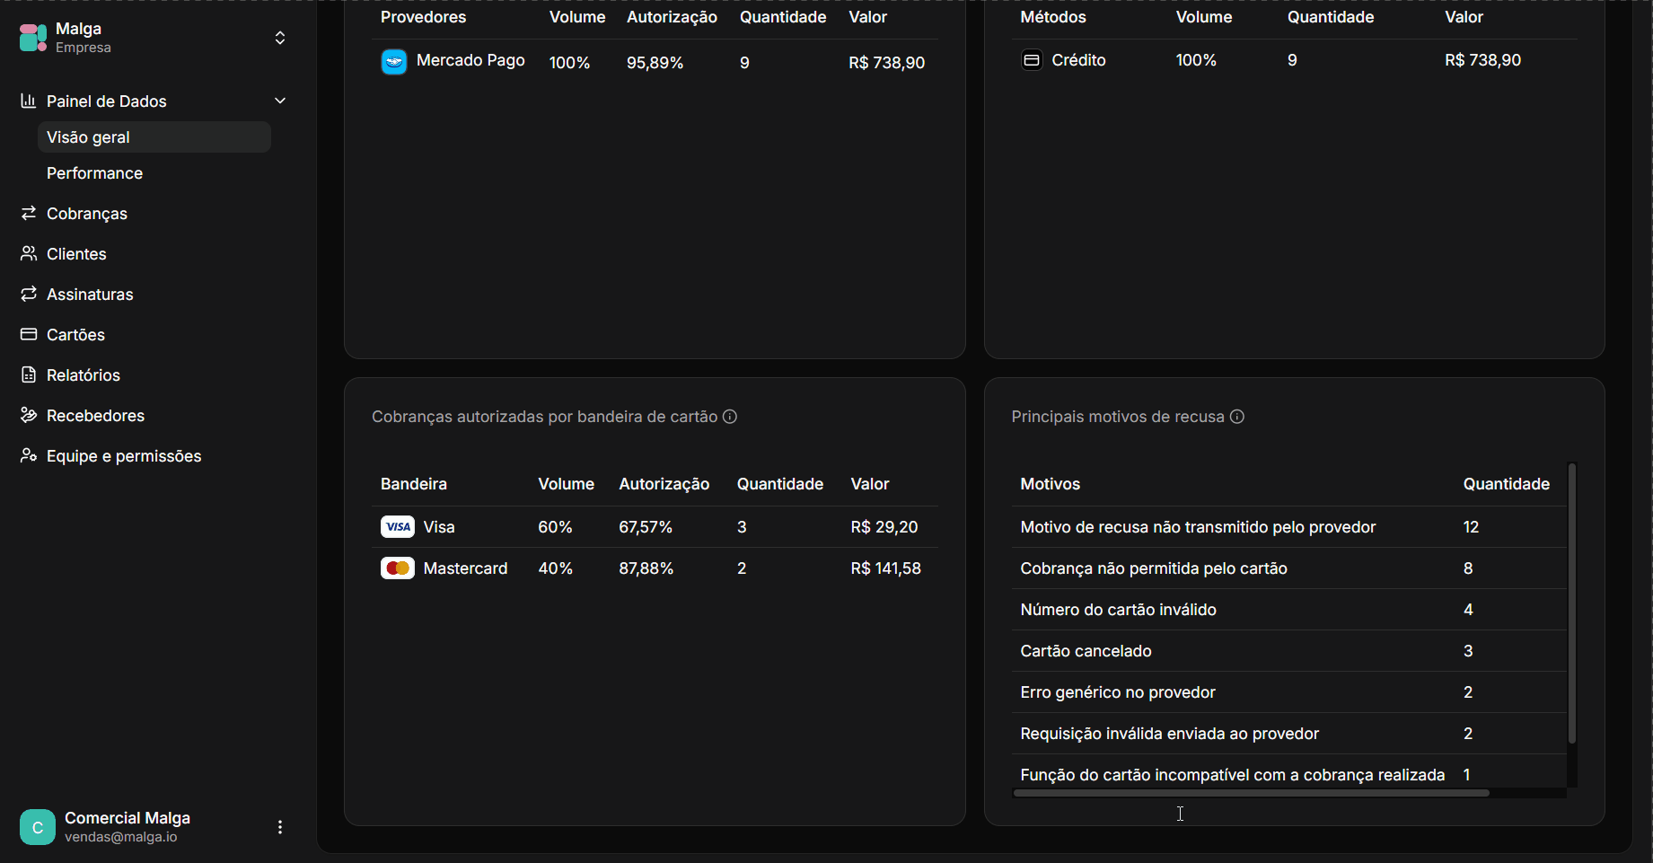This screenshot has width=1653, height=863.
Task: Click the Motivos column header
Action: [1051, 484]
